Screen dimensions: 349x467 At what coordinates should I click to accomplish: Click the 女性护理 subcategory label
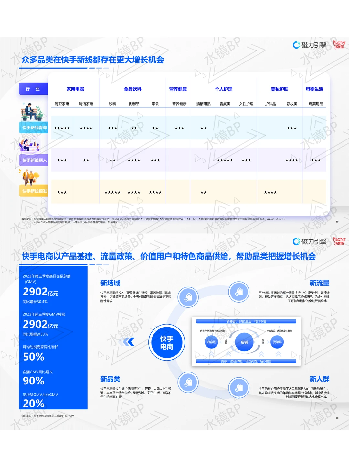(246, 104)
